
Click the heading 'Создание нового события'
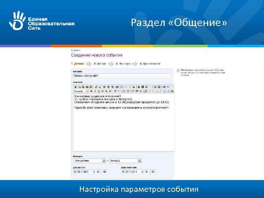[x=97, y=55]
